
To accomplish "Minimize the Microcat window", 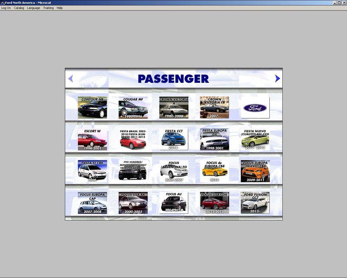I will pos(335,3).
